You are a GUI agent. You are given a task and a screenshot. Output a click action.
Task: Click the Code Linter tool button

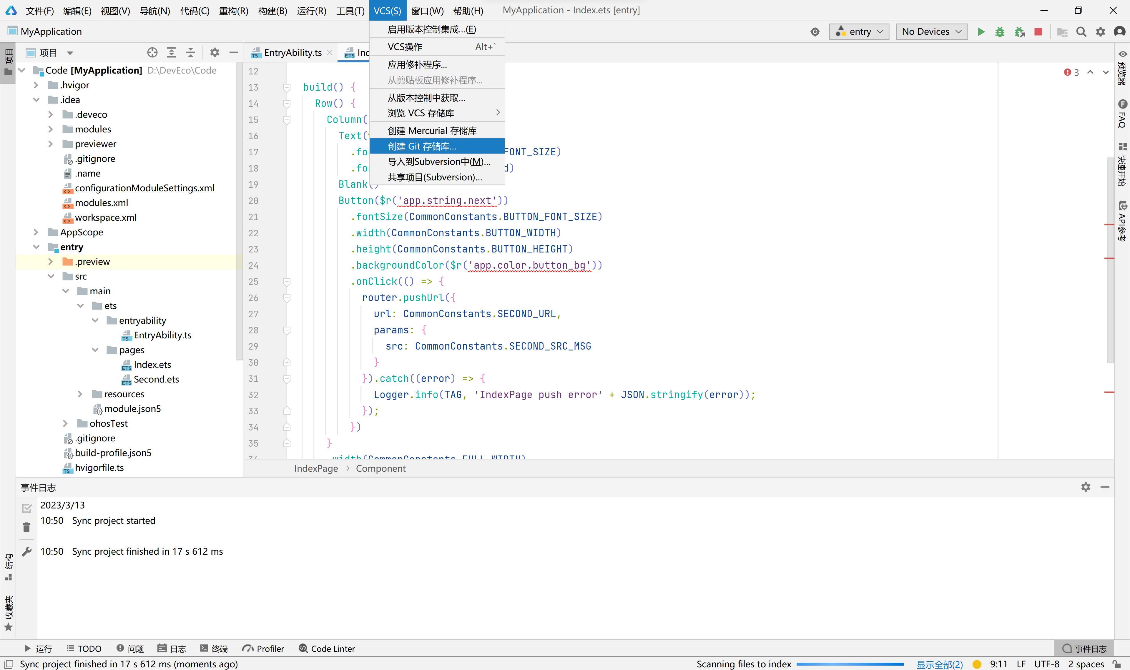point(327,649)
